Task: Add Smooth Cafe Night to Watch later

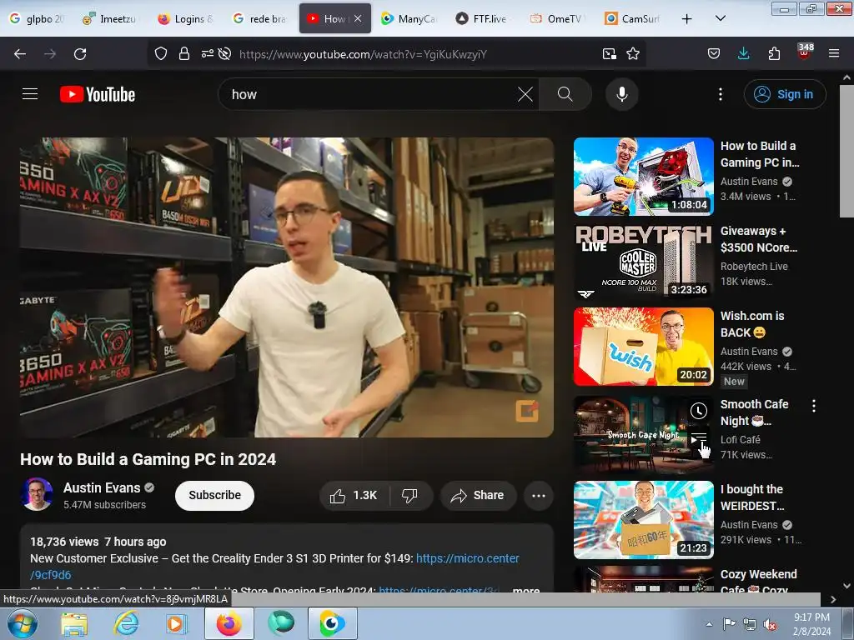Action: click(x=698, y=411)
